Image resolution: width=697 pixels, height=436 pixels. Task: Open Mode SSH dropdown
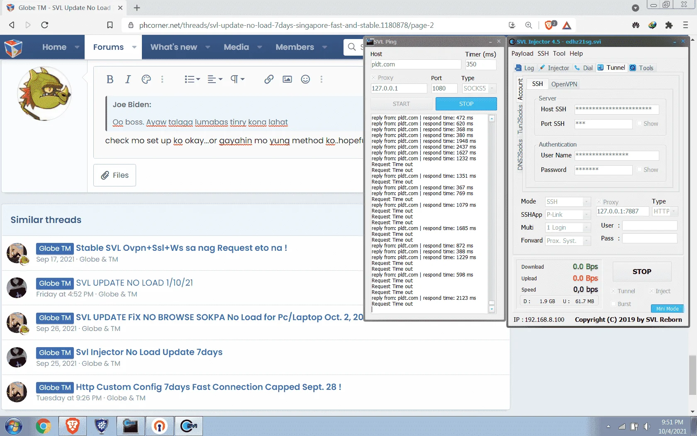568,202
